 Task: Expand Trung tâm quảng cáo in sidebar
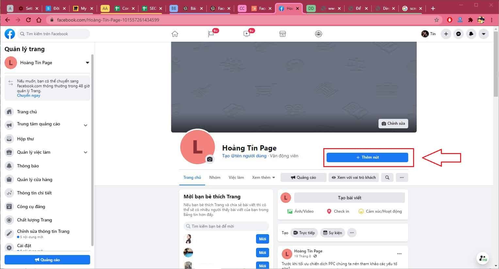(86, 125)
